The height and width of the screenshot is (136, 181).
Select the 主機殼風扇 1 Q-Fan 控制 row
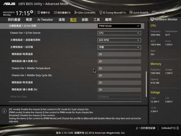coord(72,26)
